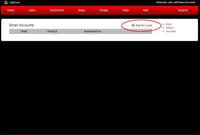Click the Protocol column header
200x135 pixels.
pos(52,31)
